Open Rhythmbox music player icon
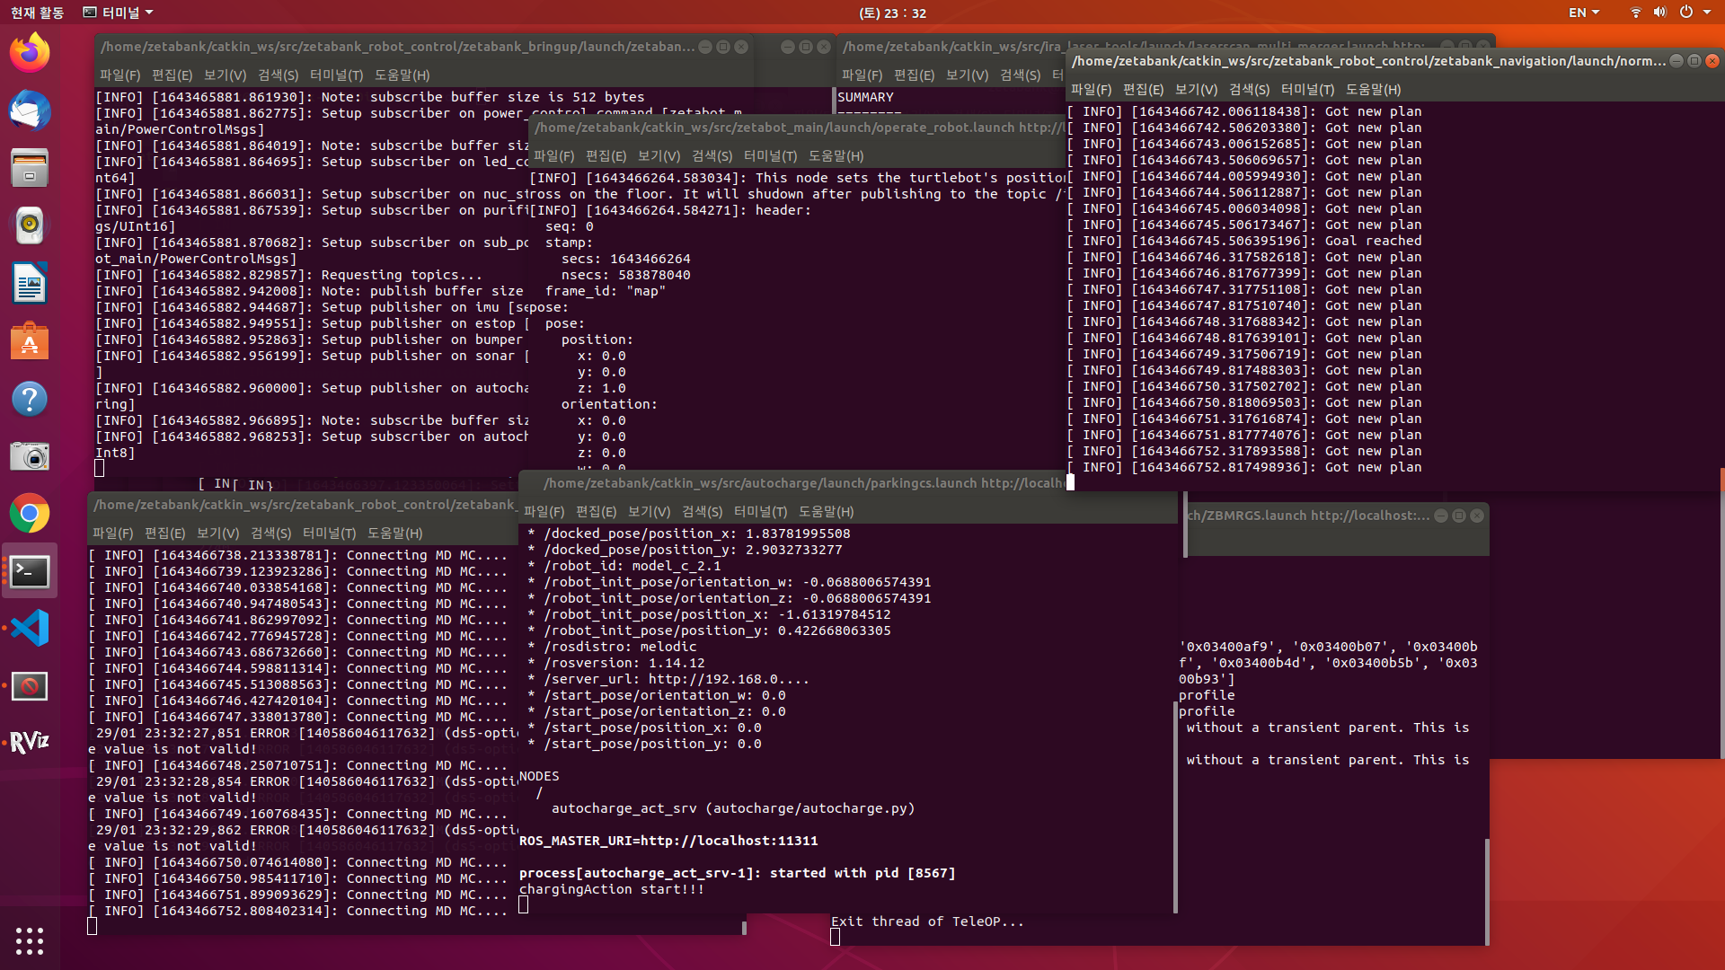Screen dimensions: 1725x970 coord(30,225)
